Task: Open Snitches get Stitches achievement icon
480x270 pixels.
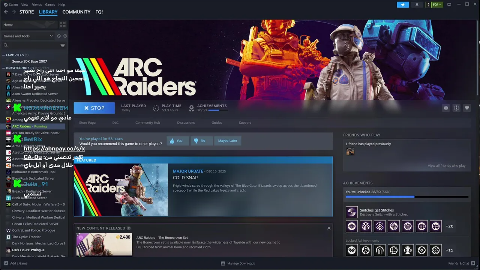Action: [352, 212]
